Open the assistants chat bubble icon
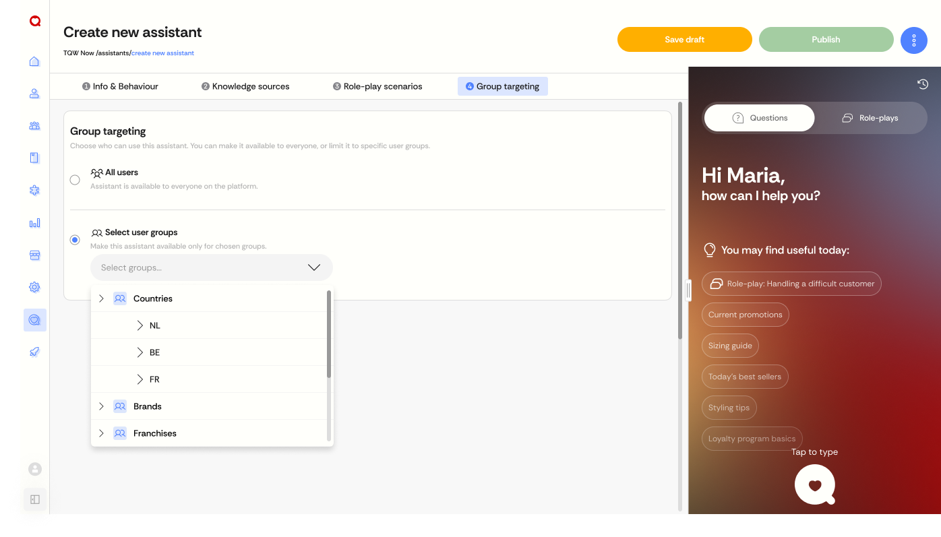The image size is (941, 537). (x=34, y=319)
